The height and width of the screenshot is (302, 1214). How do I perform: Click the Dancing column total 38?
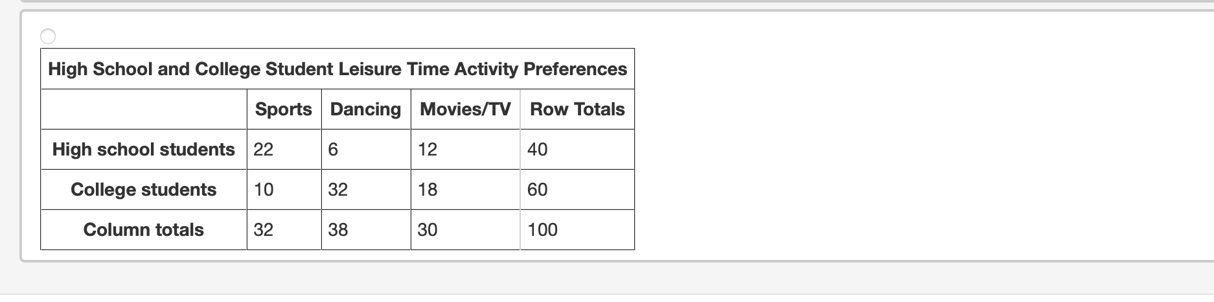click(338, 229)
